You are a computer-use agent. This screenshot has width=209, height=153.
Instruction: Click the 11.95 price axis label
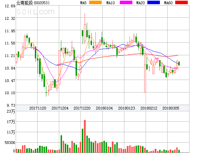tap(10, 31)
